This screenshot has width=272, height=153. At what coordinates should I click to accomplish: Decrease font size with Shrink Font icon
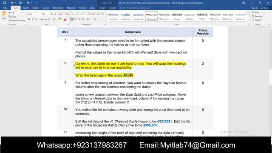56,14
